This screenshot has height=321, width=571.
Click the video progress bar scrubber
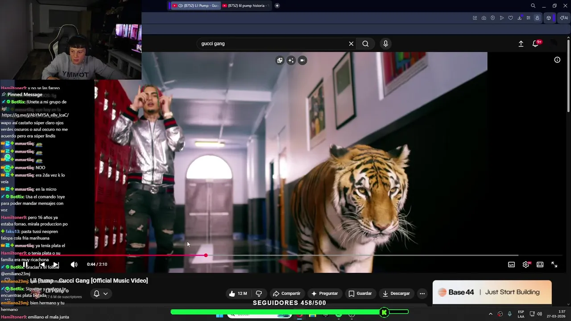pos(206,255)
